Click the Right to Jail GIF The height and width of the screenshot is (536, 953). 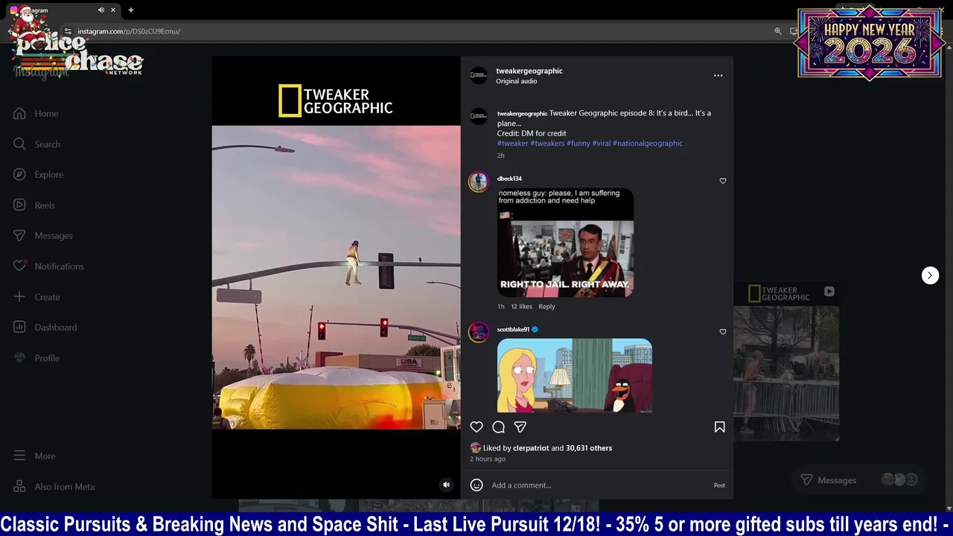pos(565,243)
